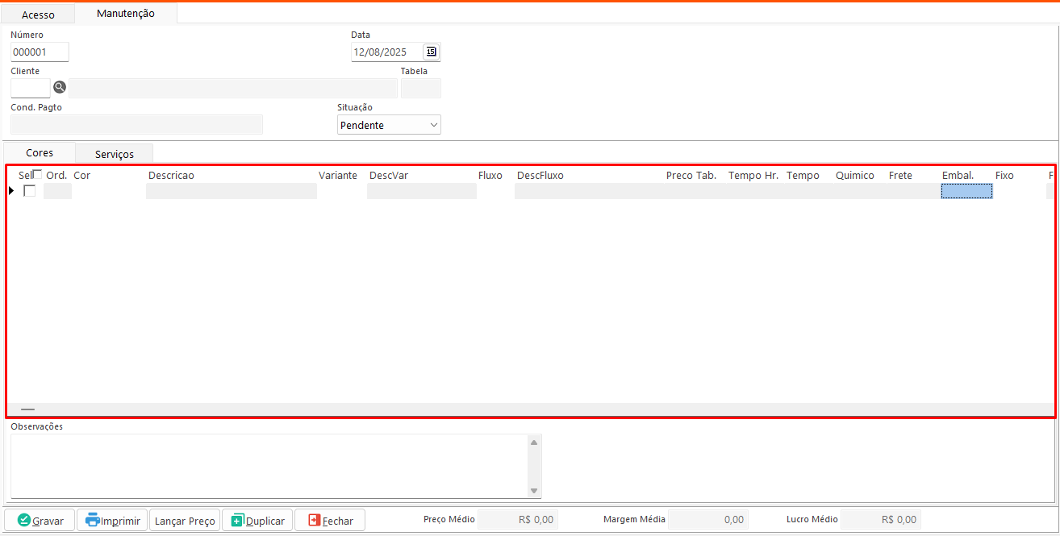The height and width of the screenshot is (536, 1060).
Task: Duplicate the record with the Duplicar button
Action: [257, 521]
